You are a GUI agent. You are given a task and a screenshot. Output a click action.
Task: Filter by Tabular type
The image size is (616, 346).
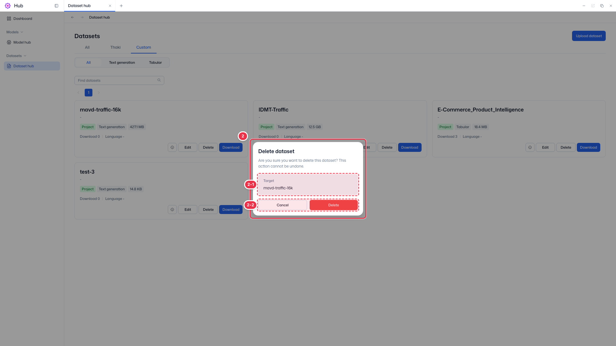click(155, 62)
